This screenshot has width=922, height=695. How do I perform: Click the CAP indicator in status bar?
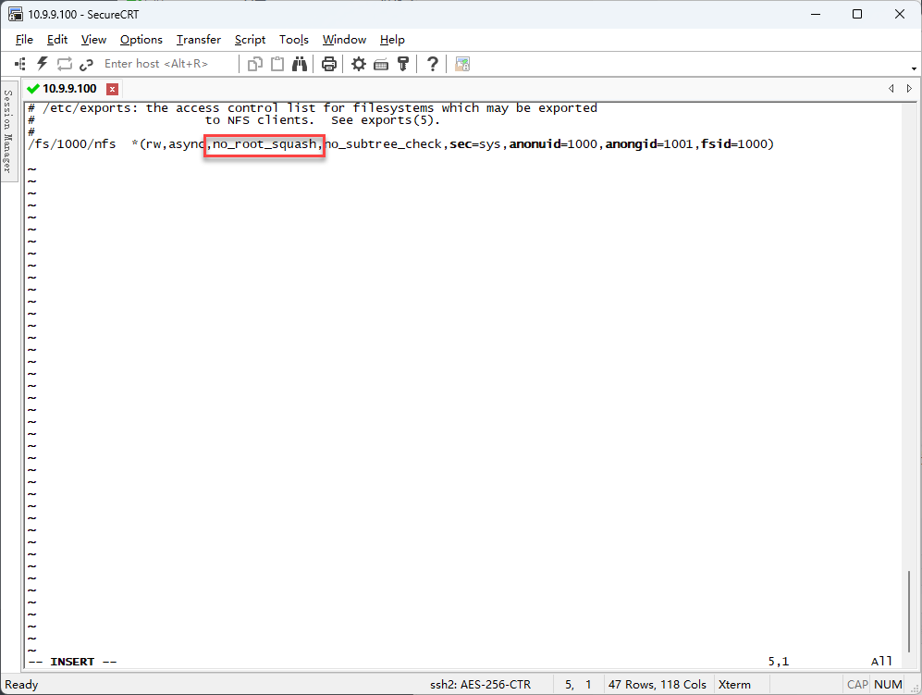click(857, 685)
